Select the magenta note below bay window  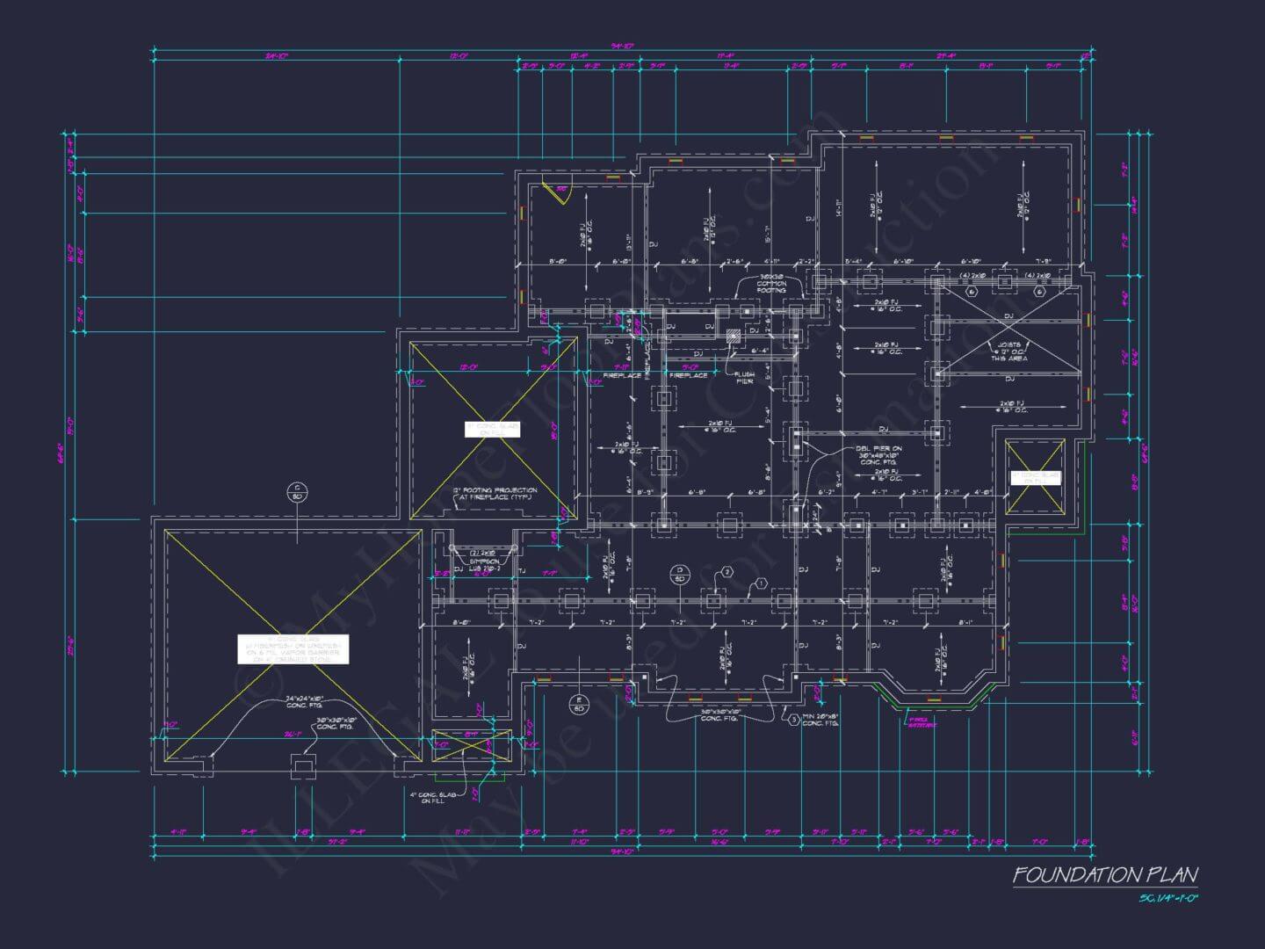pyautogui.click(x=924, y=722)
